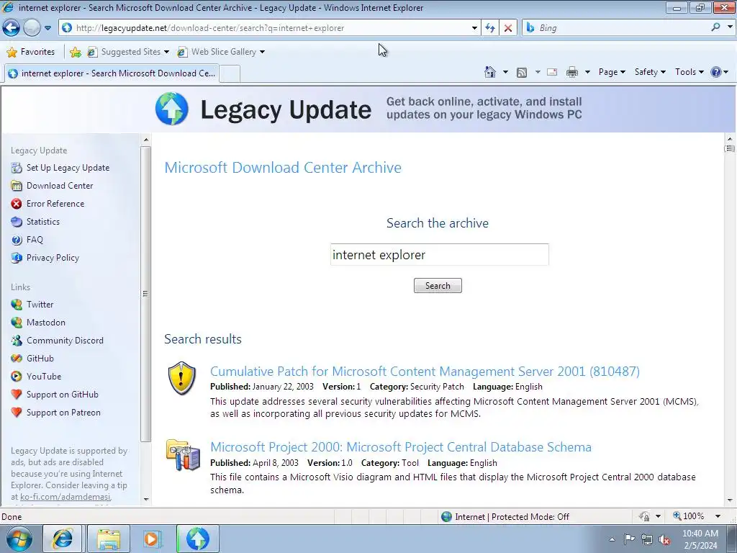Open Statistics sidebar link

coord(42,222)
